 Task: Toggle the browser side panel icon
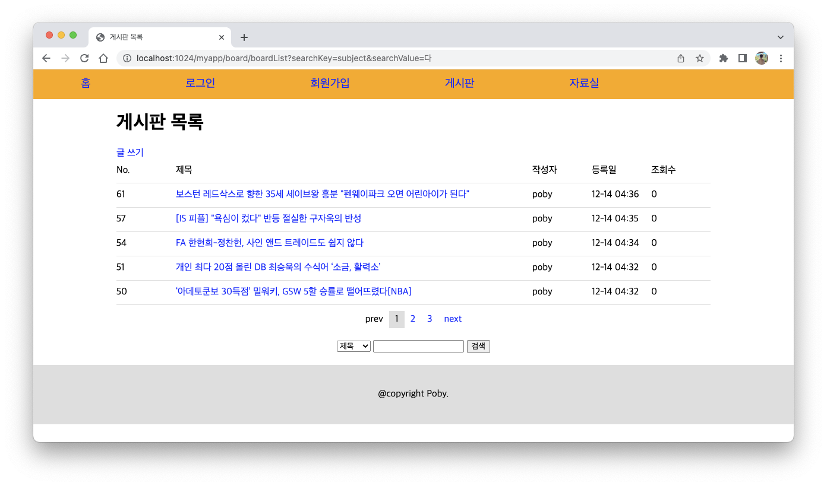click(742, 58)
